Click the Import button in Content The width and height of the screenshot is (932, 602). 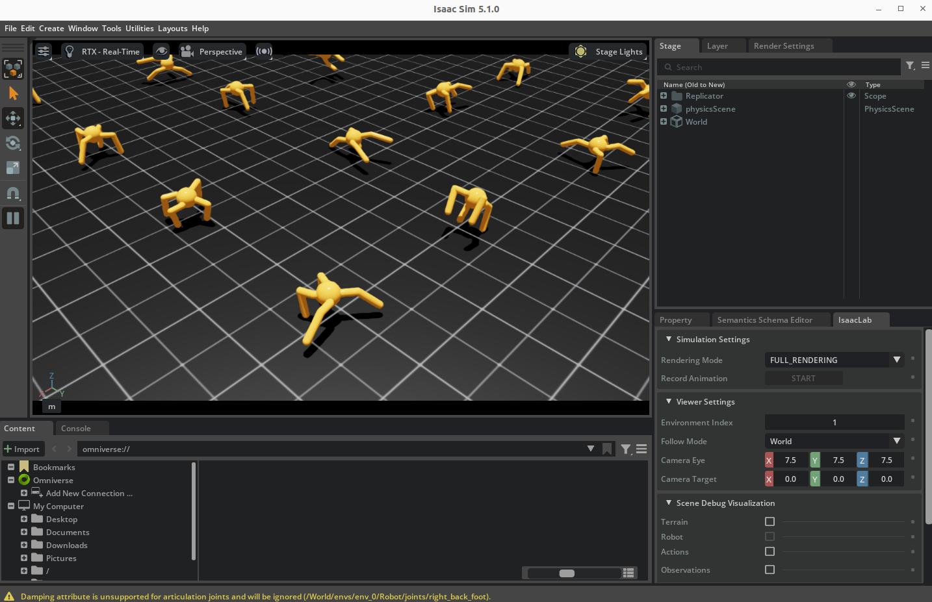(22, 449)
